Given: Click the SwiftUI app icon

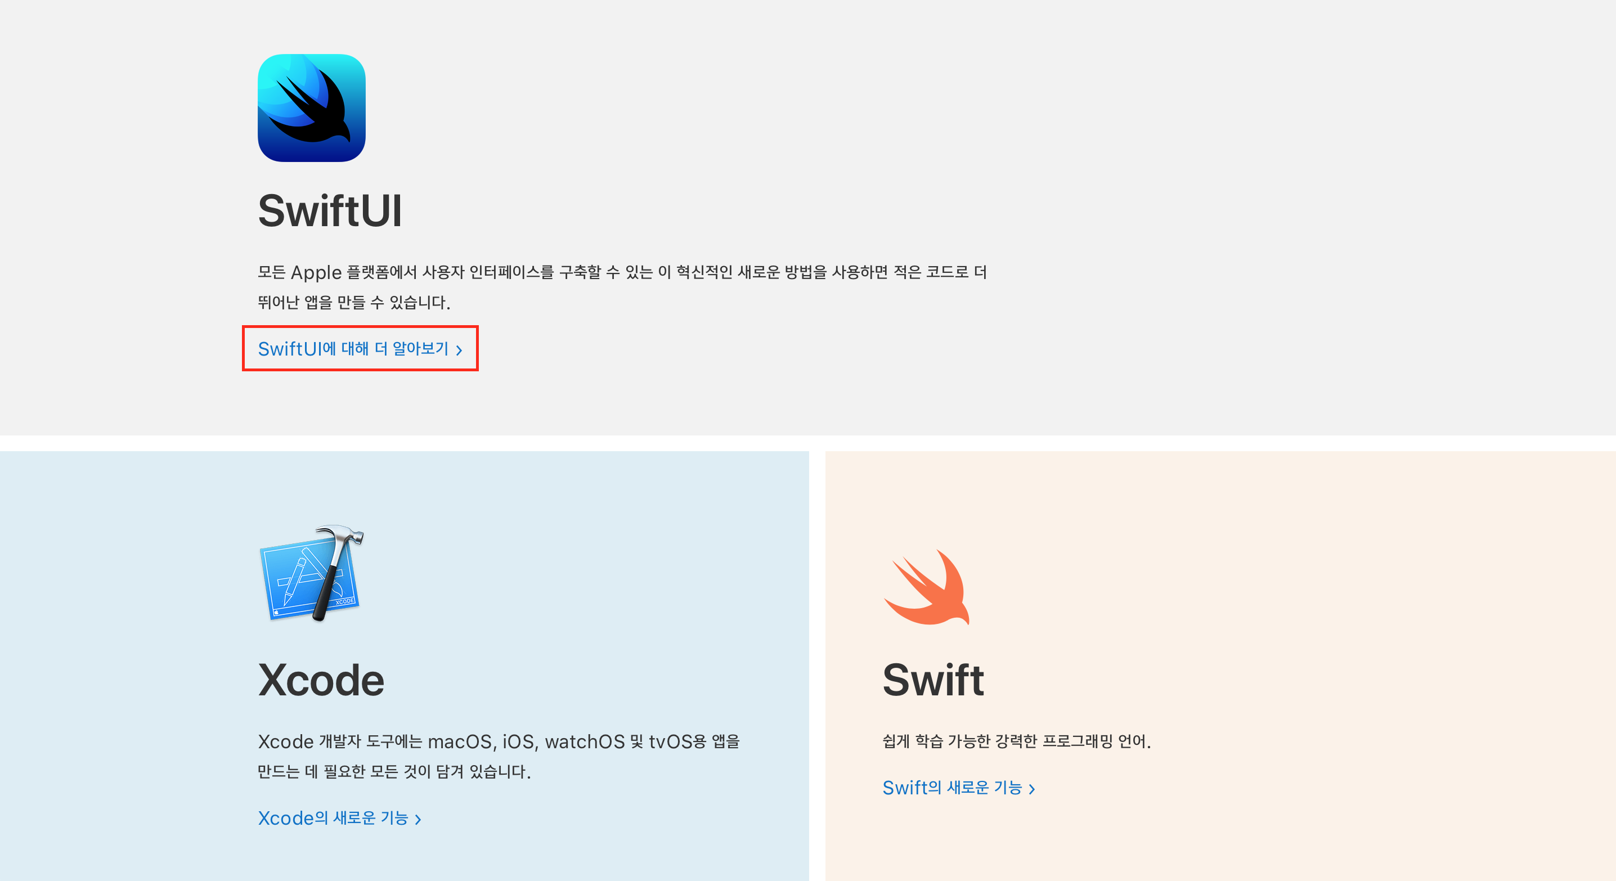Looking at the screenshot, I should click(311, 108).
